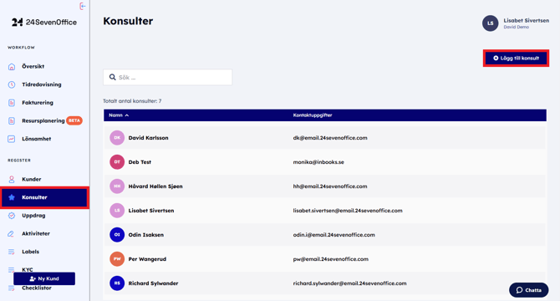This screenshot has width=560, height=301.
Task: Click the Kunder person icon
Action: point(12,179)
